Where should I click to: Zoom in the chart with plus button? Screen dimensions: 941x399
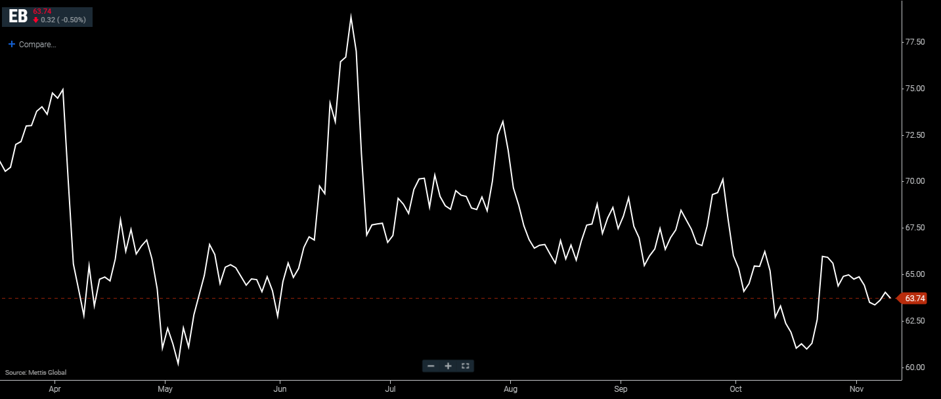448,366
